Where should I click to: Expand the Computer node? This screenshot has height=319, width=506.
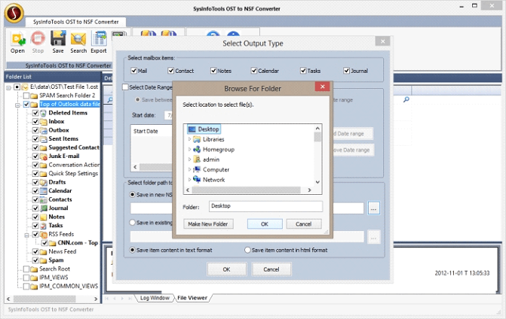(x=189, y=169)
